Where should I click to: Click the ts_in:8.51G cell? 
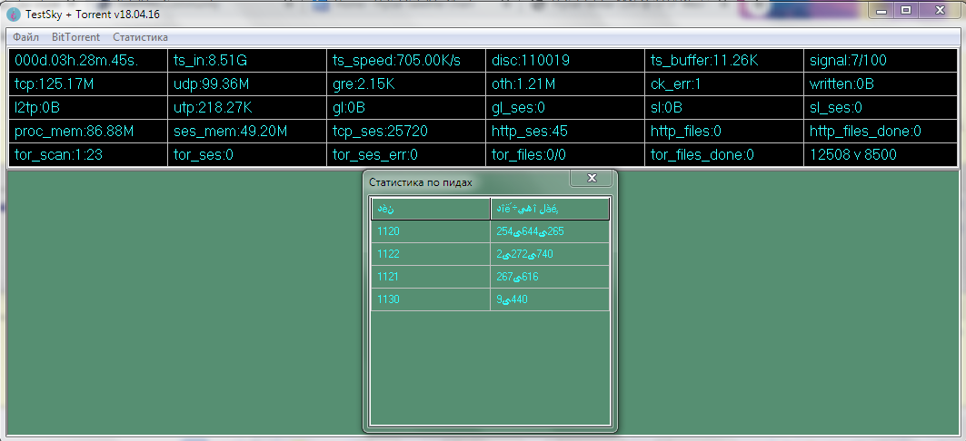247,60
